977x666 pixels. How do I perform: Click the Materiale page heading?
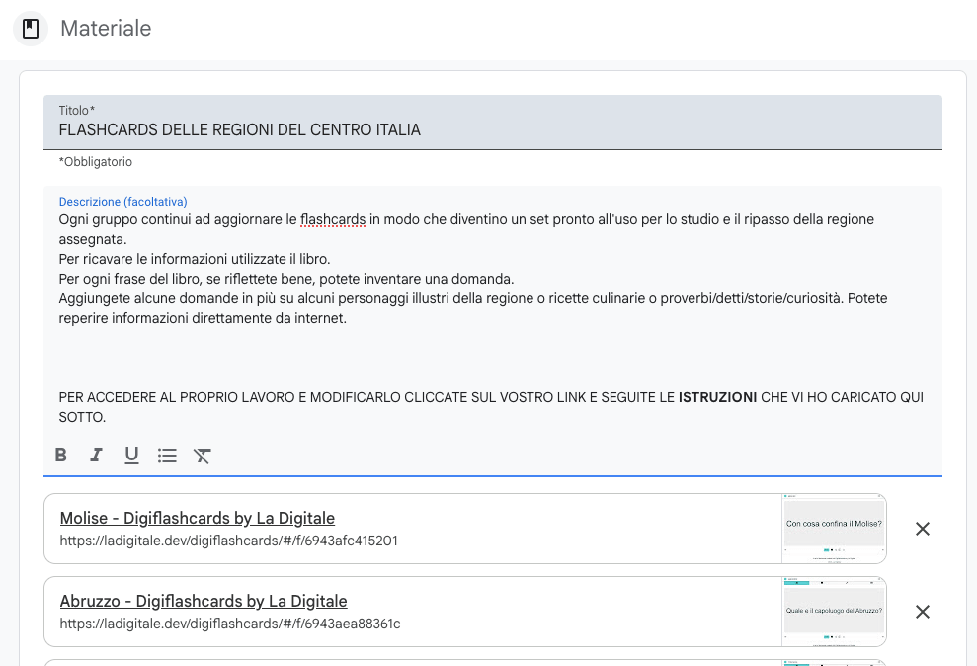click(106, 29)
